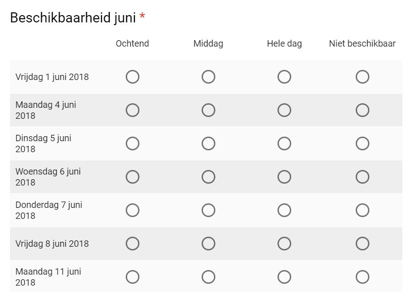Choose Niet beschikbaar for Maandag 11 juni
411x292 pixels.
[363, 277]
